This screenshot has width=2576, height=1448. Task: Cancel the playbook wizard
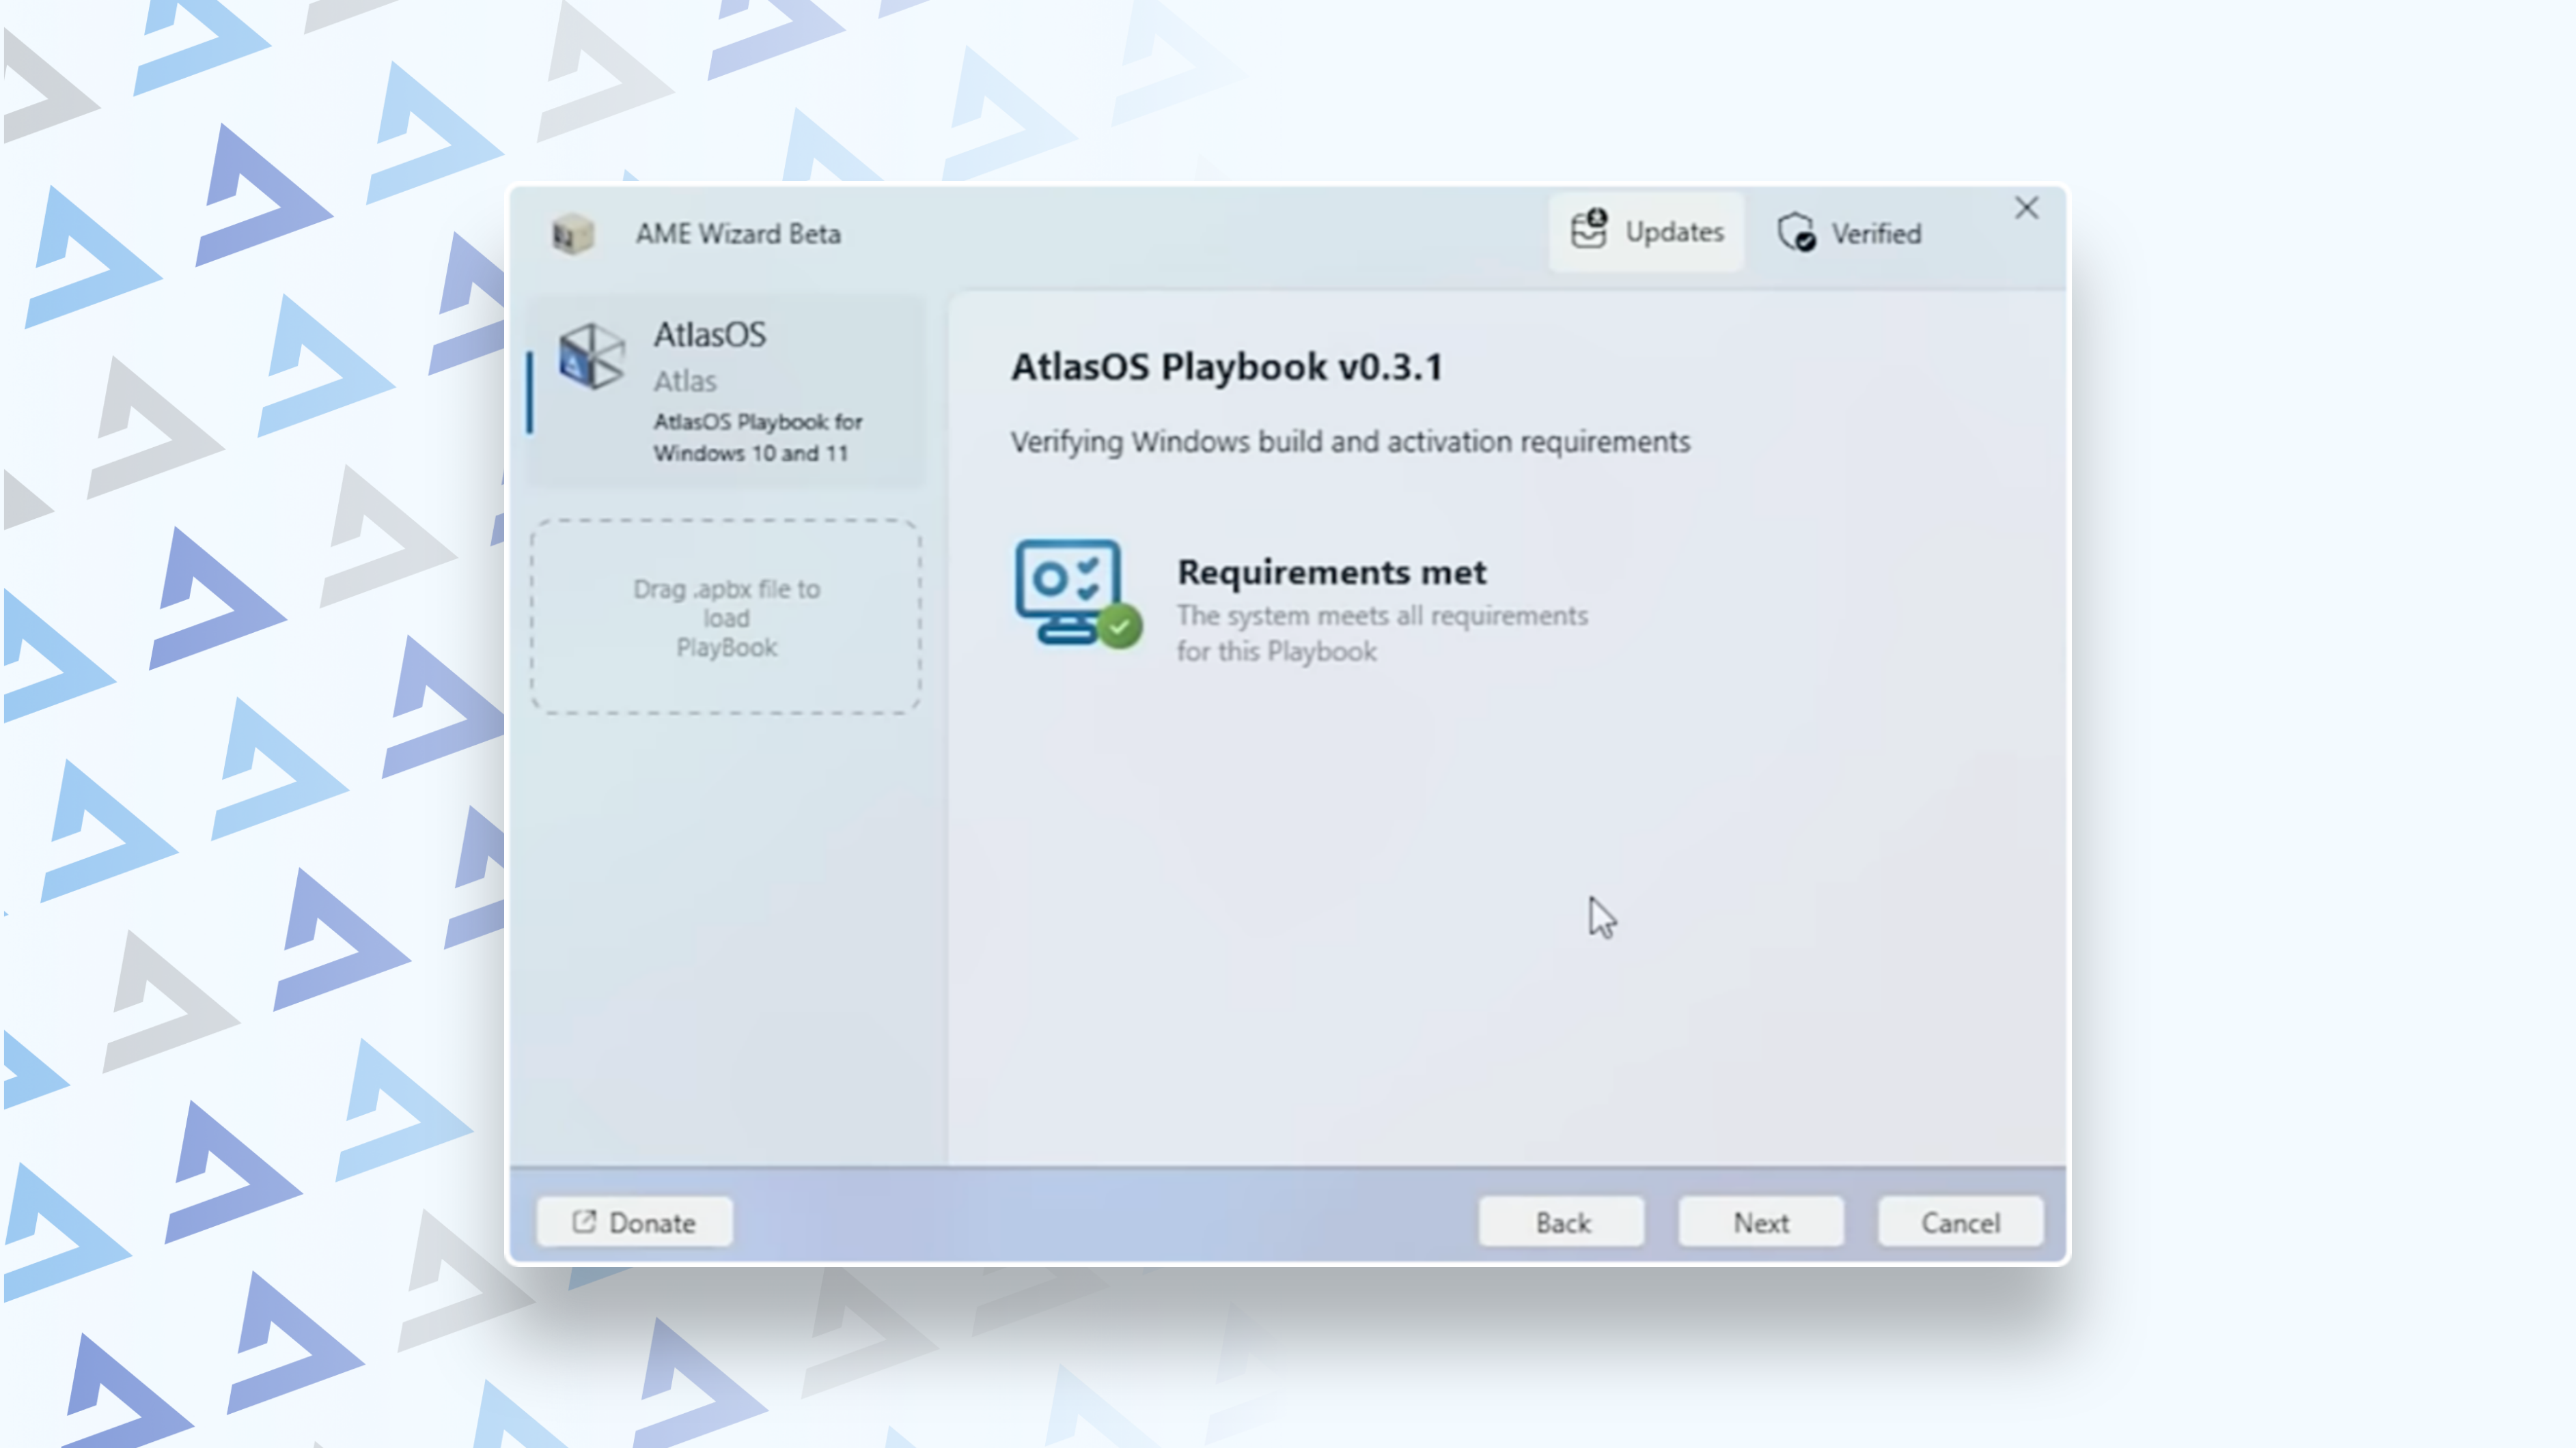point(1960,1222)
